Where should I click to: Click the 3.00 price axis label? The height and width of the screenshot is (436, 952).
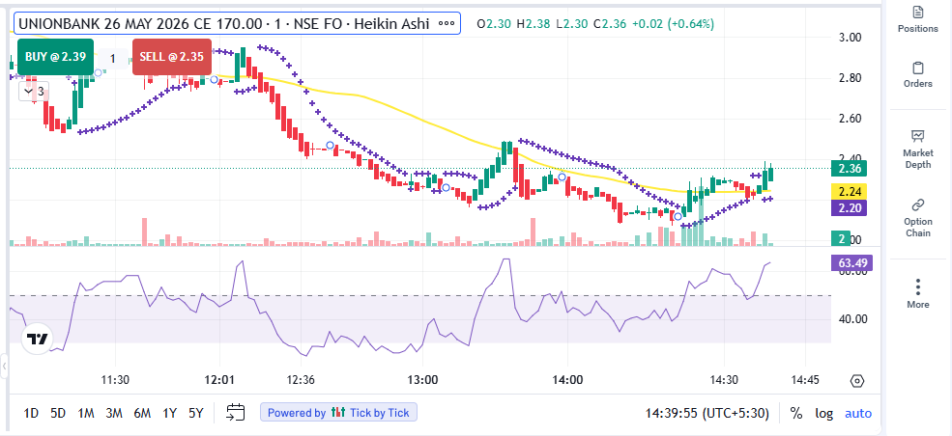click(849, 38)
